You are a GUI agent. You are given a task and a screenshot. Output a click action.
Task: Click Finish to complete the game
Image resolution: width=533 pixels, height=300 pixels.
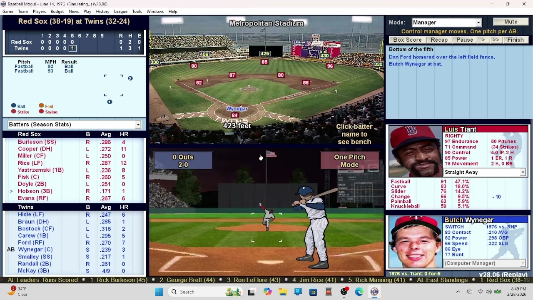click(516, 40)
